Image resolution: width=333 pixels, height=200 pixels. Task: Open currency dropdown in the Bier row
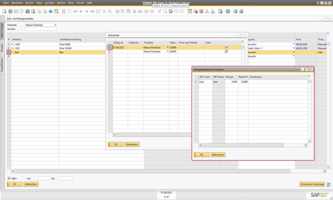(x=294, y=52)
